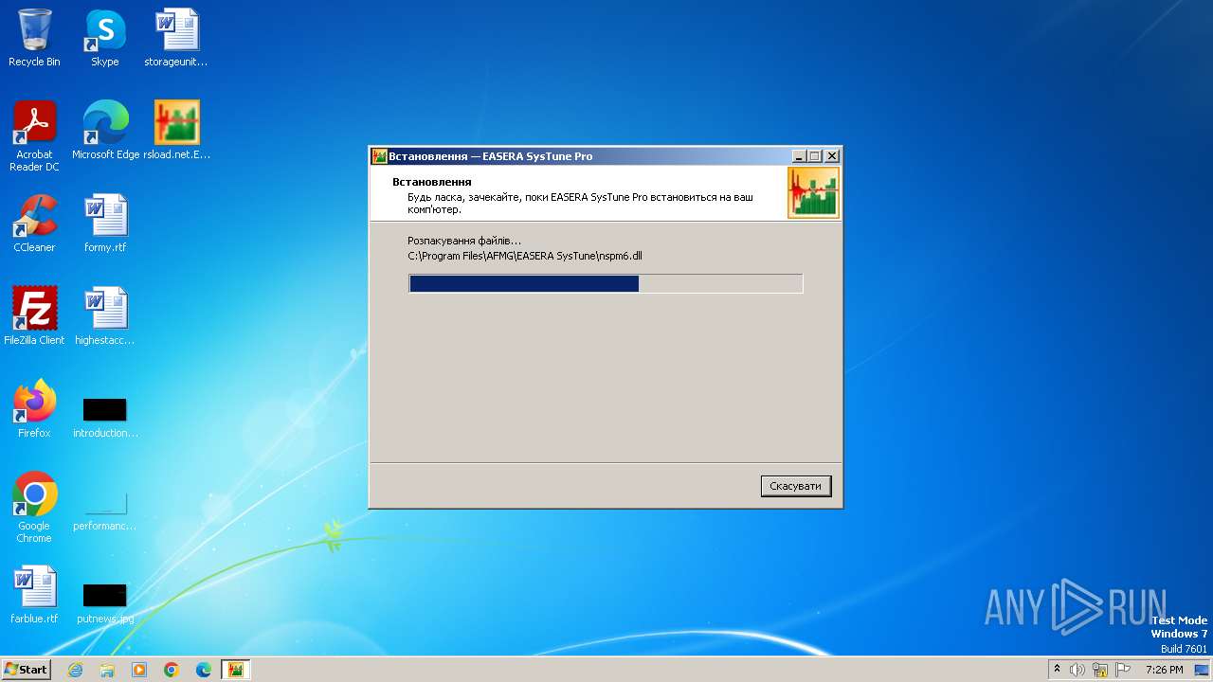The height and width of the screenshot is (682, 1213).
Task: Open the putnews.jpg image file
Action: [x=105, y=602]
